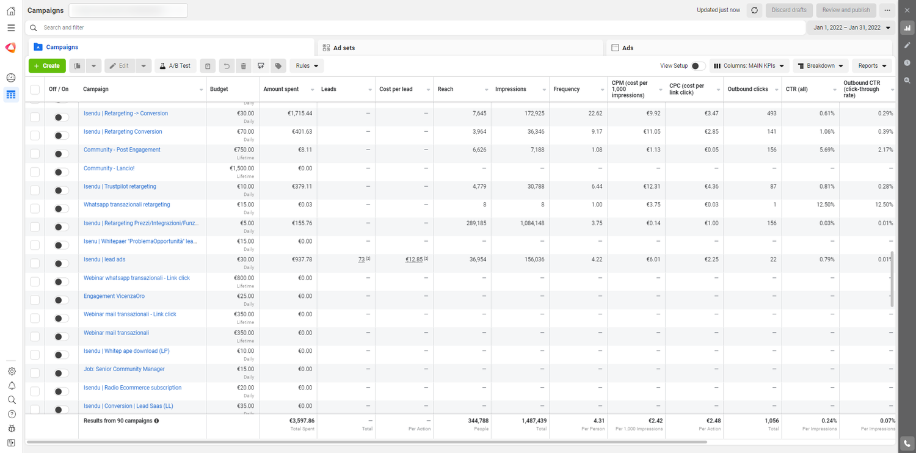Click the bug report icon in sidebar
The width and height of the screenshot is (916, 453).
click(12, 429)
